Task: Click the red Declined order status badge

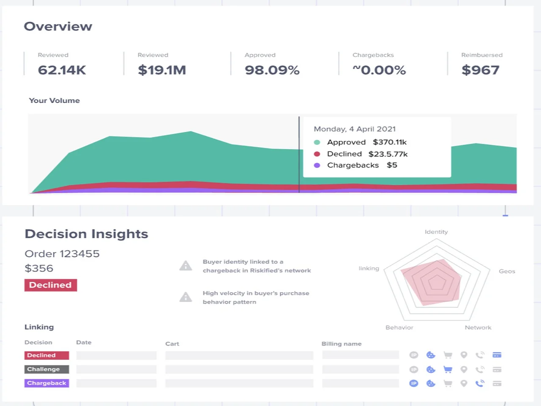Action: [51, 285]
